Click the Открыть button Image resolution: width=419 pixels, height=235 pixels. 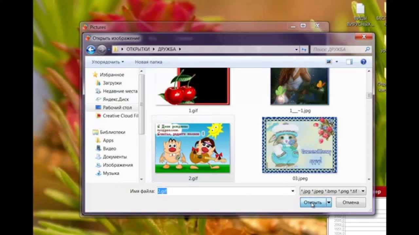313,202
